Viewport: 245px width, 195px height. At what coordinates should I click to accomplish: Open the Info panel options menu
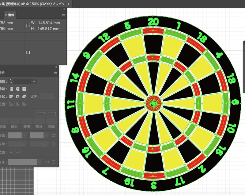pyautogui.click(x=63, y=15)
